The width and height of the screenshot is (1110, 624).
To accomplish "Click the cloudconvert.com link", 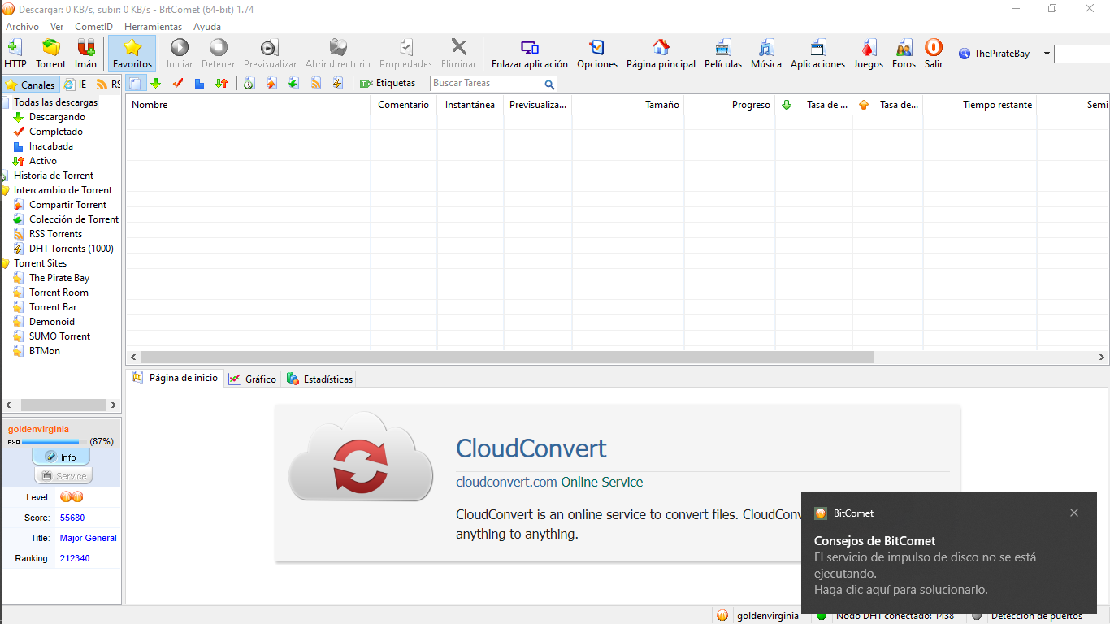I will 506,482.
